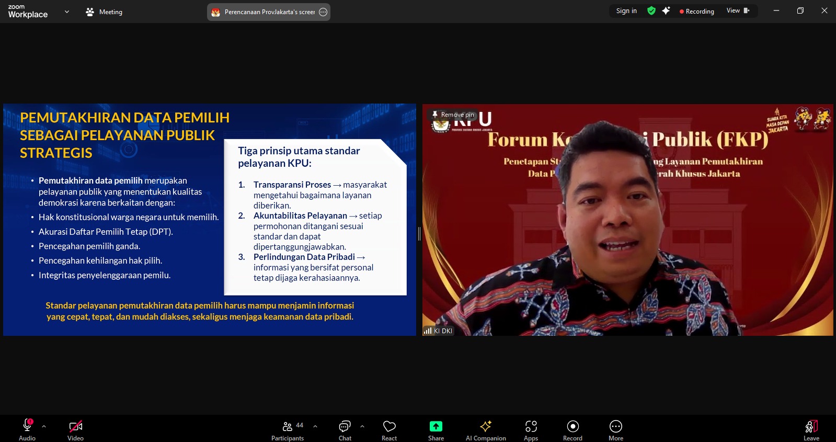Click Remove pin on the speaker video
Image resolution: width=836 pixels, height=442 pixels.
pyautogui.click(x=453, y=115)
